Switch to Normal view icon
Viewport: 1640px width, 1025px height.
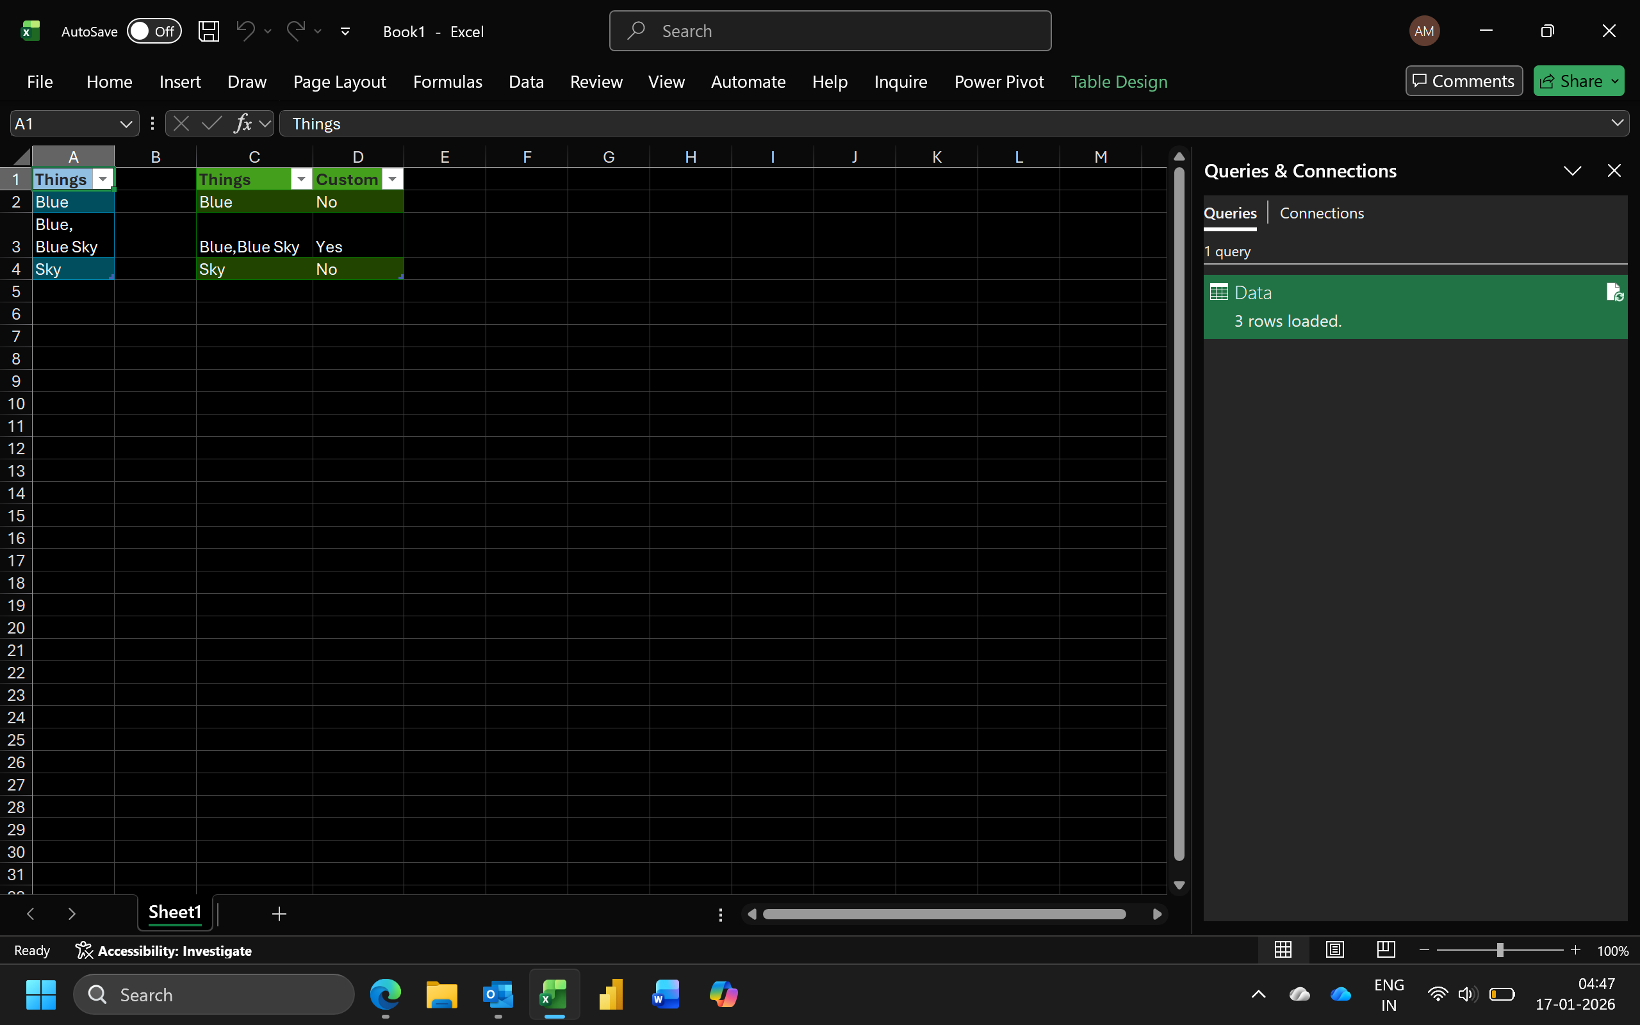click(1283, 950)
